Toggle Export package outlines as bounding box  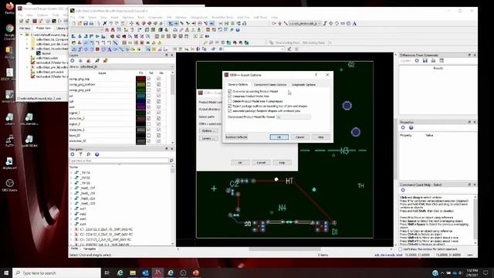tap(230, 107)
